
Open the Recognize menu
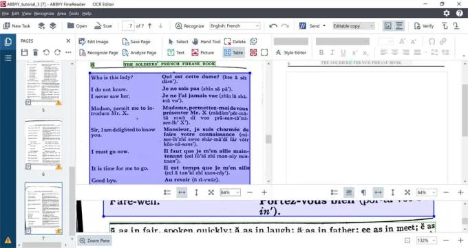click(44, 14)
